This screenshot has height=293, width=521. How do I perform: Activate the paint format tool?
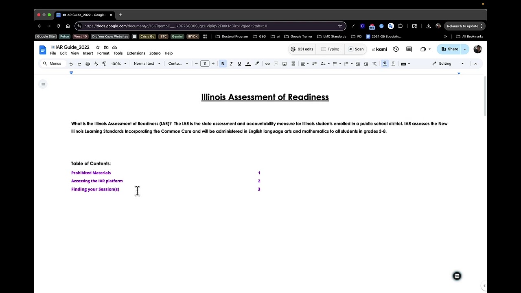tap(104, 64)
